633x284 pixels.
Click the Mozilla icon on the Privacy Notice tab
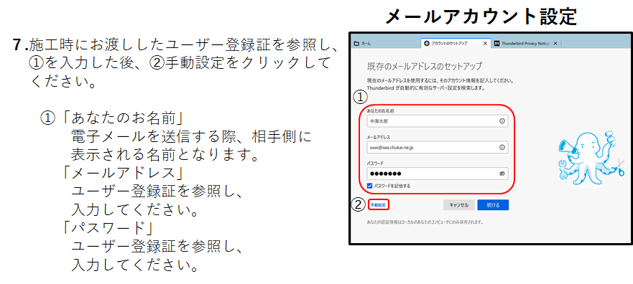[496, 43]
